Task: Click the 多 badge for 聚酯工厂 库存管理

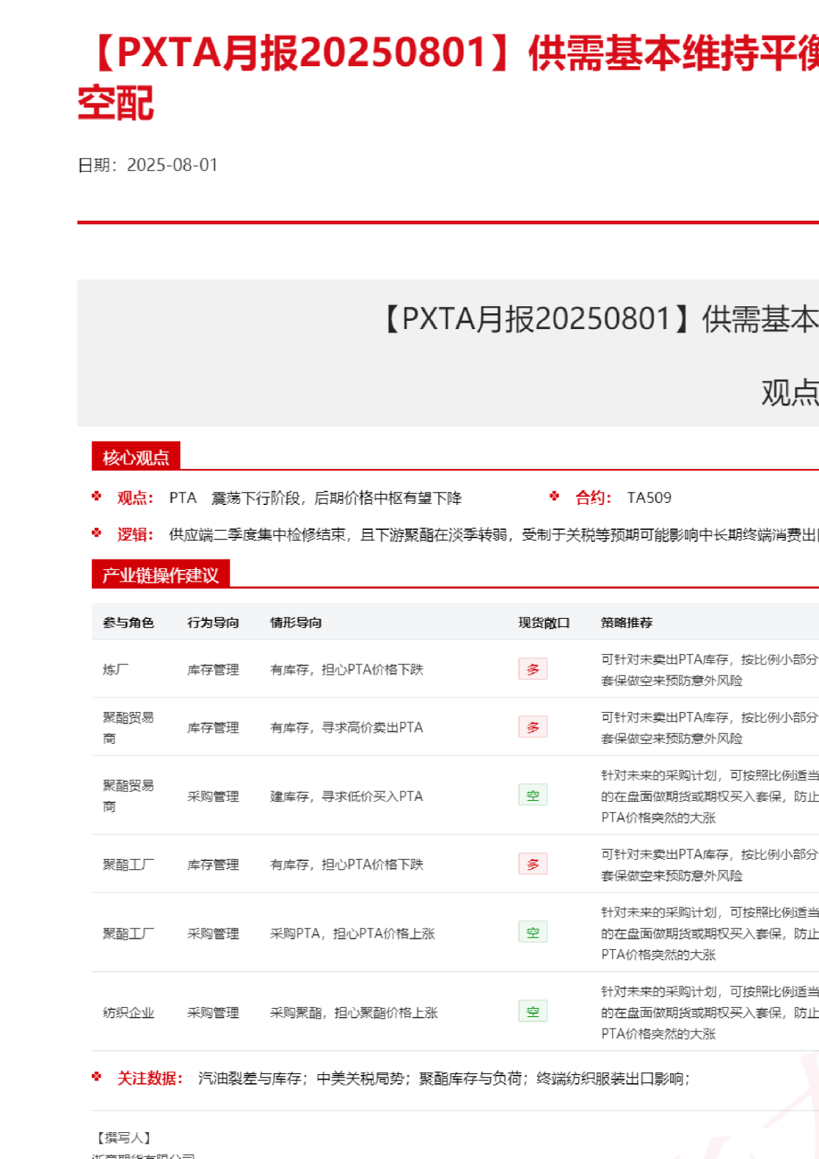Action: (532, 864)
